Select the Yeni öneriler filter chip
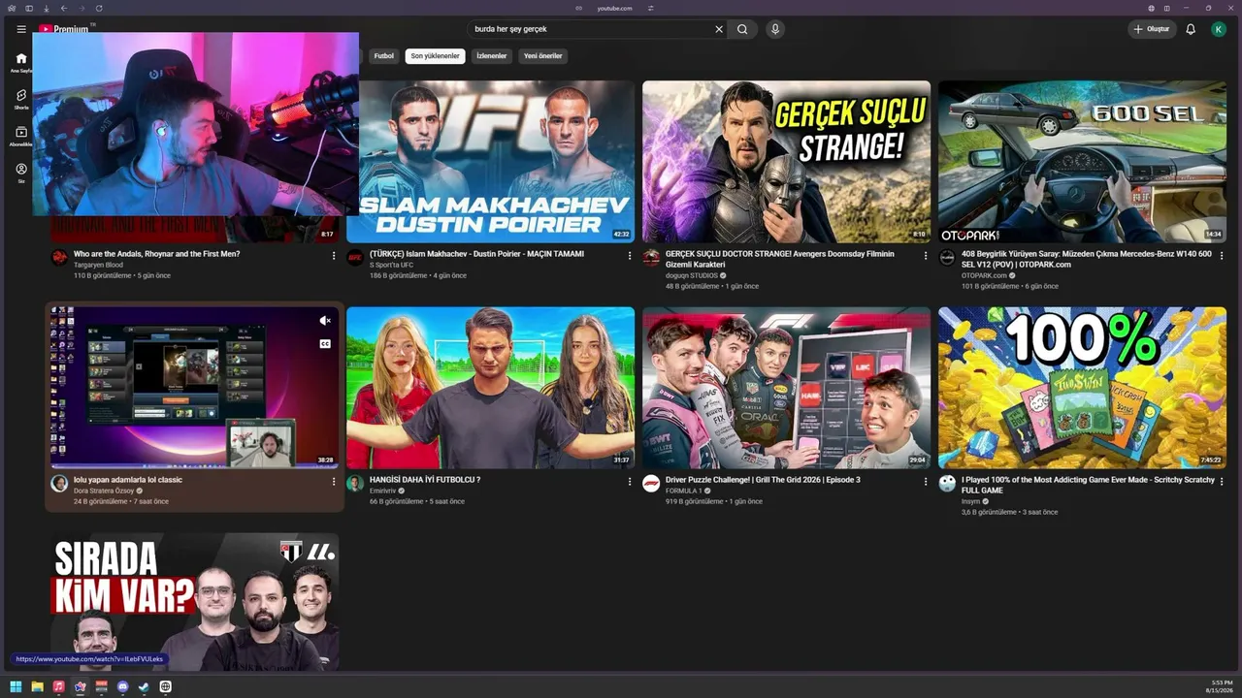The image size is (1242, 698). coord(543,56)
